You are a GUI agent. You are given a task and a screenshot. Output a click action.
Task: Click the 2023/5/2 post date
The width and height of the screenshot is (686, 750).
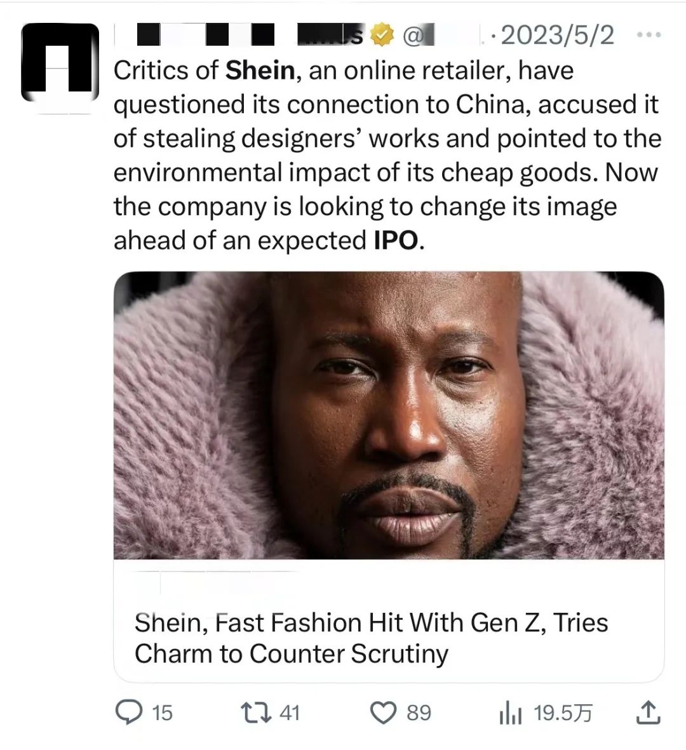click(558, 36)
